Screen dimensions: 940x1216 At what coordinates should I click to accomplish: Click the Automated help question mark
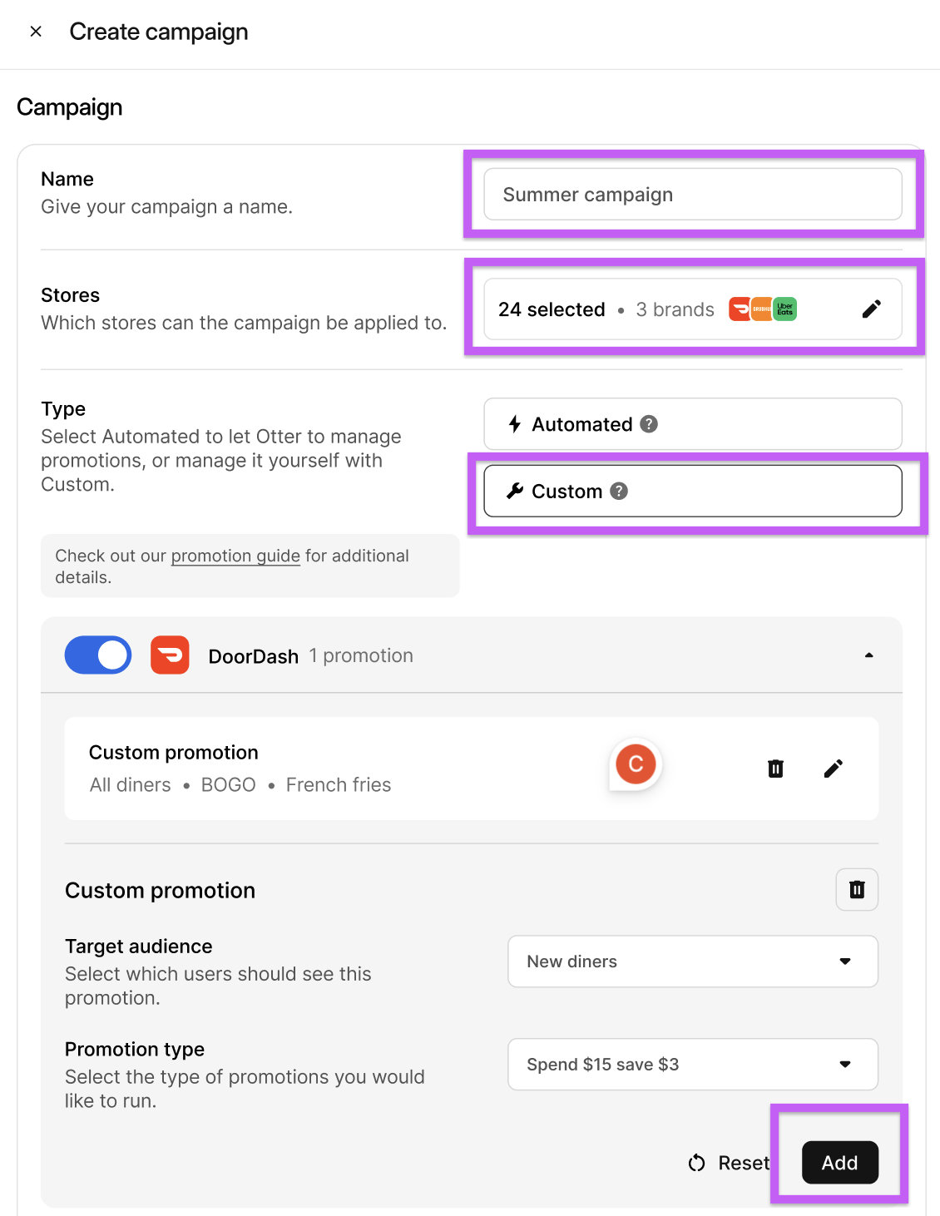tap(649, 424)
